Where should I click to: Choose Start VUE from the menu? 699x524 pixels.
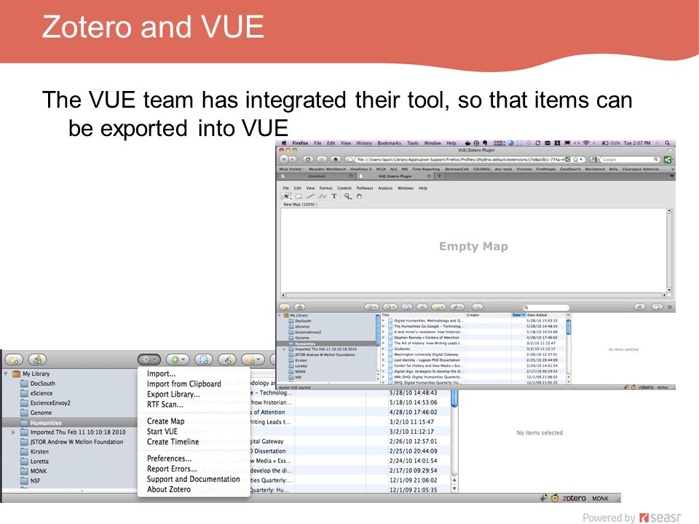(162, 432)
